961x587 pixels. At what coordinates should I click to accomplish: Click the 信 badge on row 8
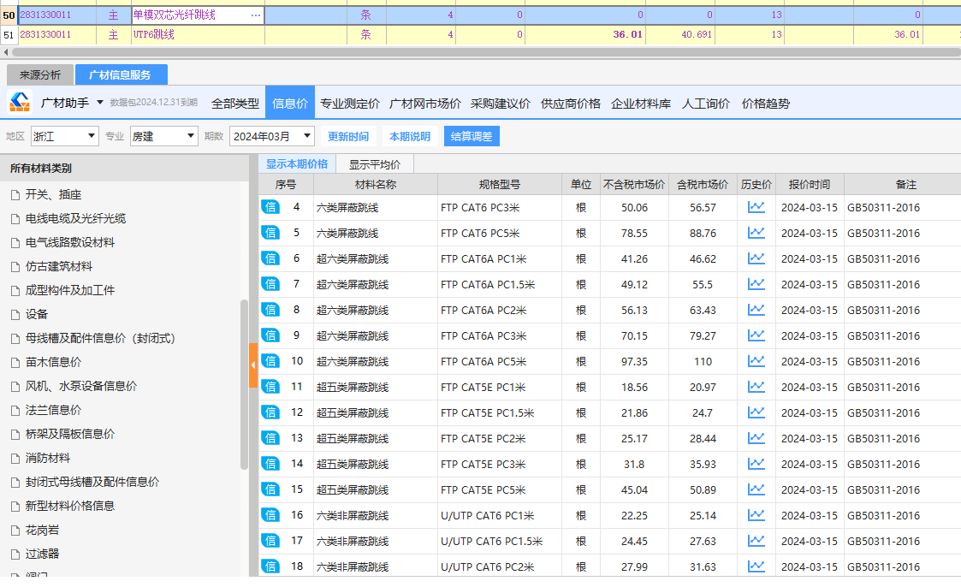pos(270,310)
